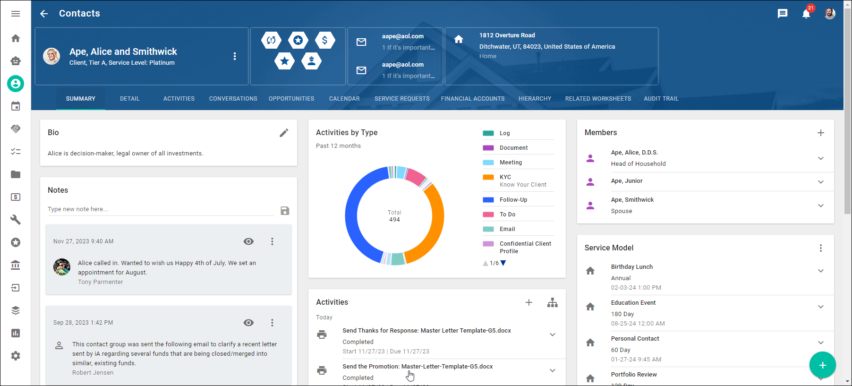Click the dollar sign hexagon badge

pos(325,40)
